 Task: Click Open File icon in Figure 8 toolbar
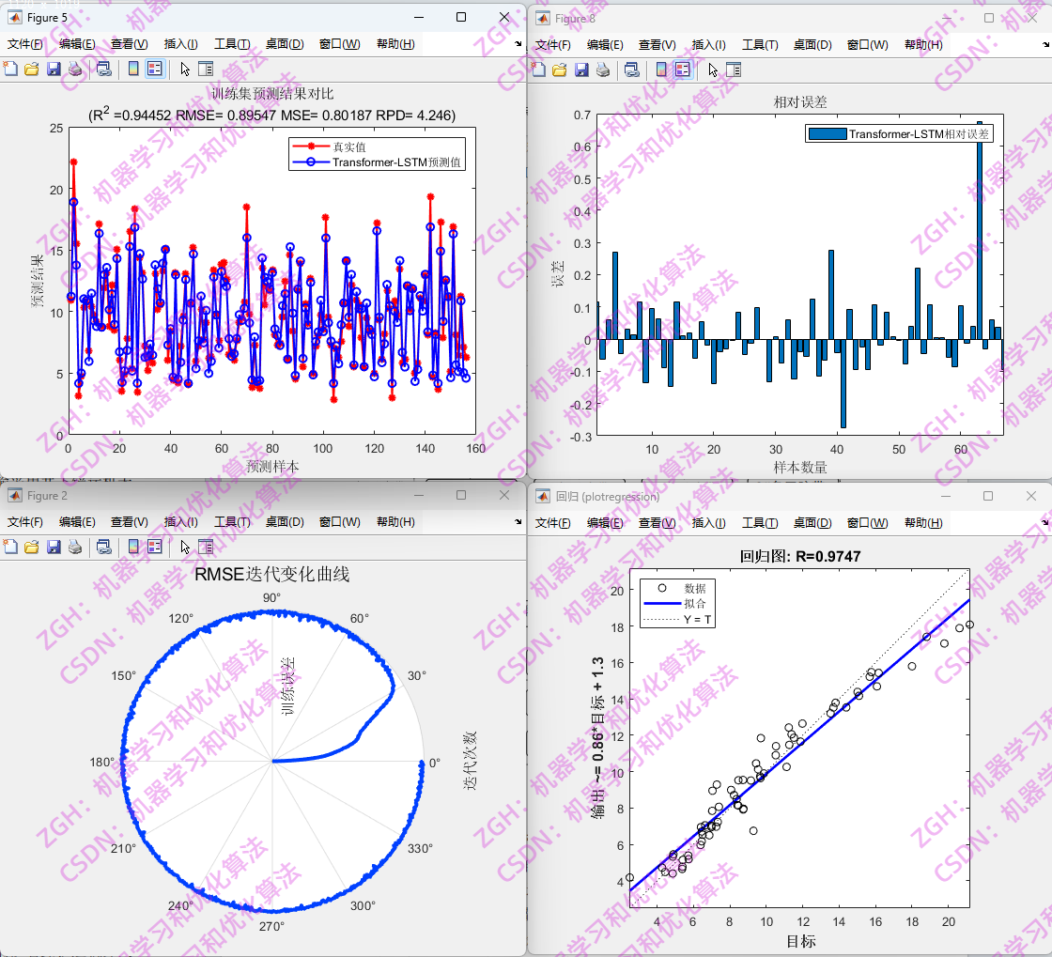(x=560, y=69)
